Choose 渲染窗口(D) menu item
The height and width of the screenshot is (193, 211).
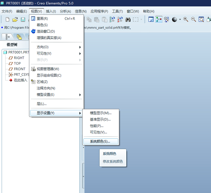[x=56, y=32]
